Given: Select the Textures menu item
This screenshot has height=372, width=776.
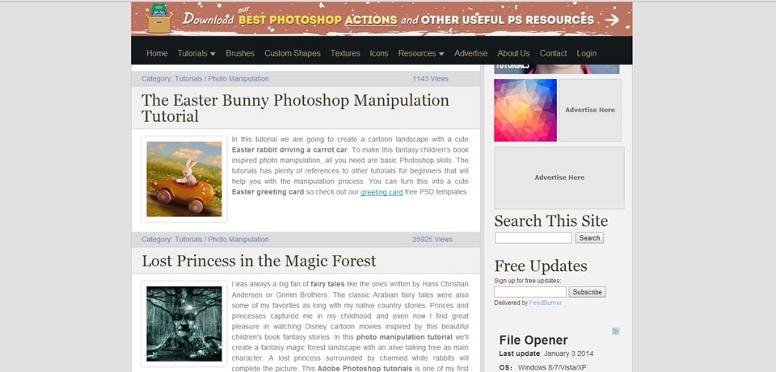Looking at the screenshot, I should point(345,53).
